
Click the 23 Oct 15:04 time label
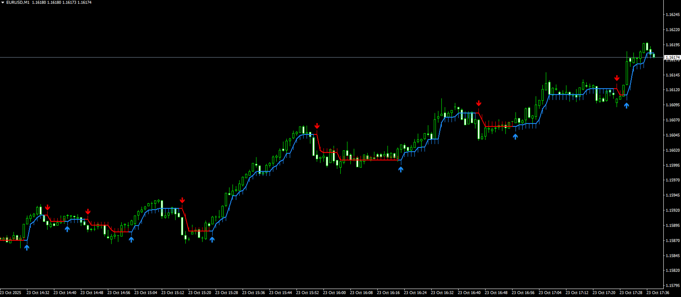pyautogui.click(x=146, y=293)
